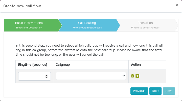The height and width of the screenshot is (101, 182).
Task: Save the call flow
Action: pos(169,91)
